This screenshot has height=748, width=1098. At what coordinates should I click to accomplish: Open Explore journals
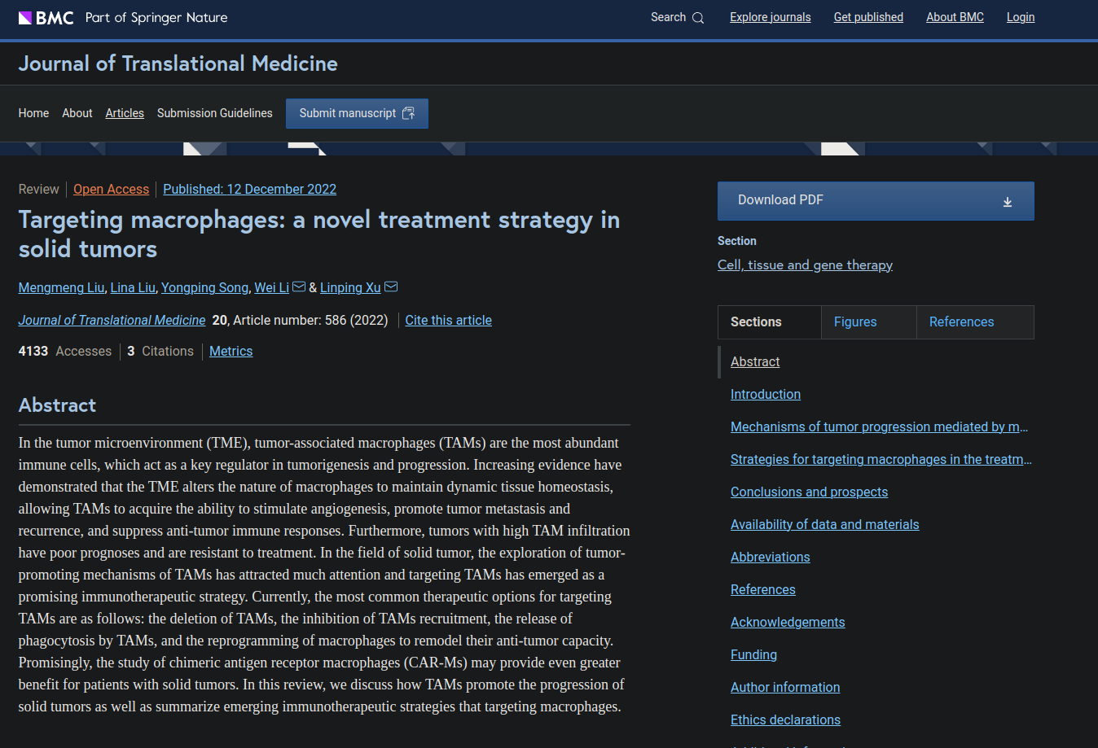[x=771, y=17]
